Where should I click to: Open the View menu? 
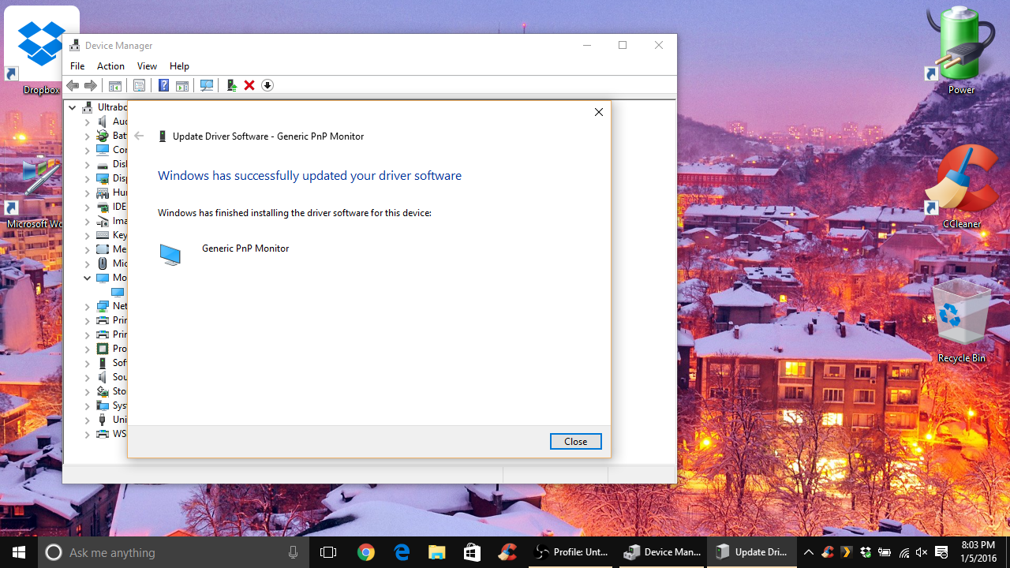click(x=147, y=66)
